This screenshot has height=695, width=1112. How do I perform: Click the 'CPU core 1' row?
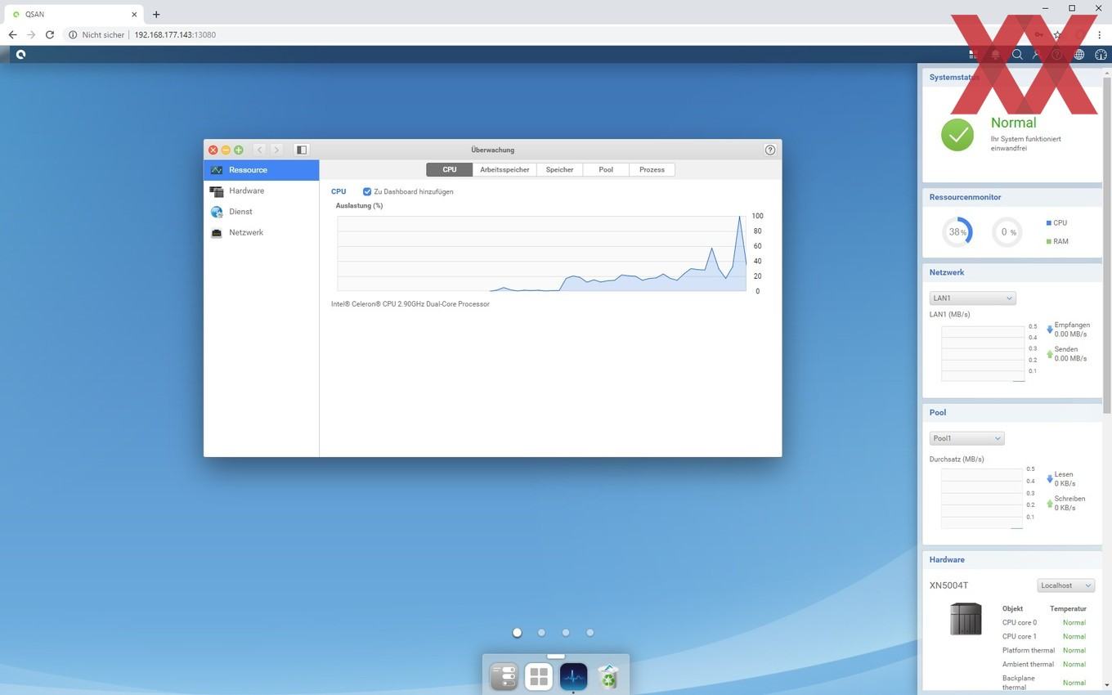(1044, 636)
